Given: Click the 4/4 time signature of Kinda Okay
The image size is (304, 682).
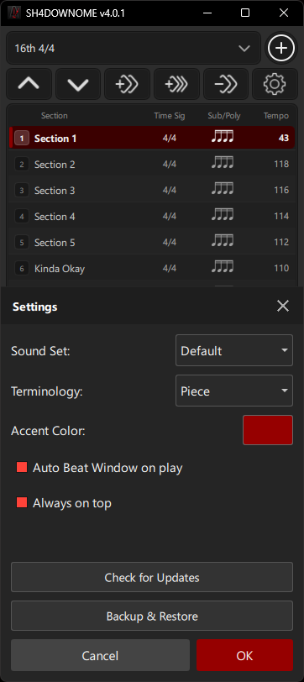Looking at the screenshot, I should 169,268.
